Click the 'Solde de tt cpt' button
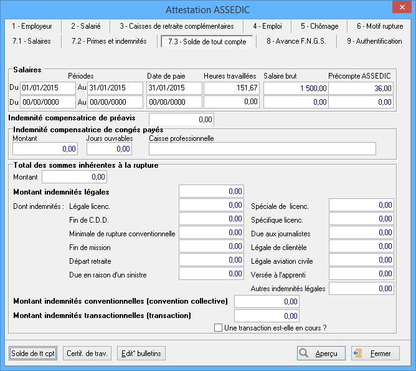Screen dimensions: 416x371 33,354
